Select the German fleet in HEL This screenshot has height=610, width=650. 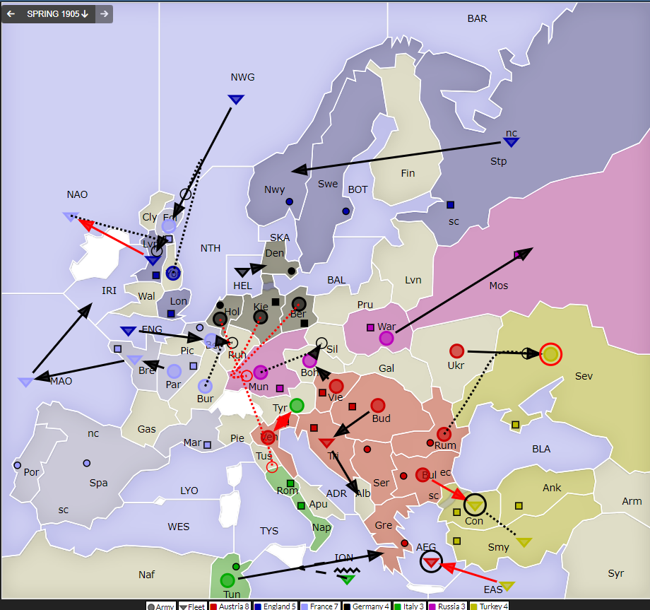click(x=242, y=272)
